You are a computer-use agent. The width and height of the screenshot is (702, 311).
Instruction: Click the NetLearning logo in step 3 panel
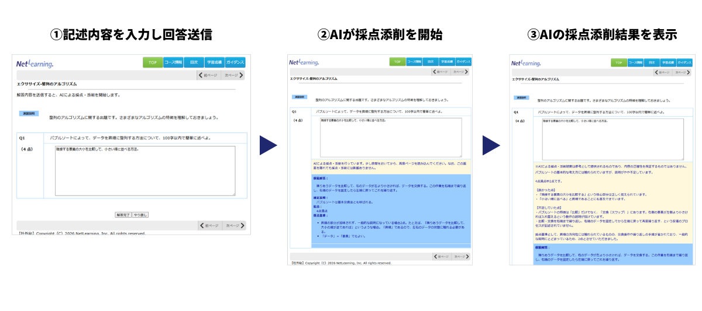click(526, 62)
